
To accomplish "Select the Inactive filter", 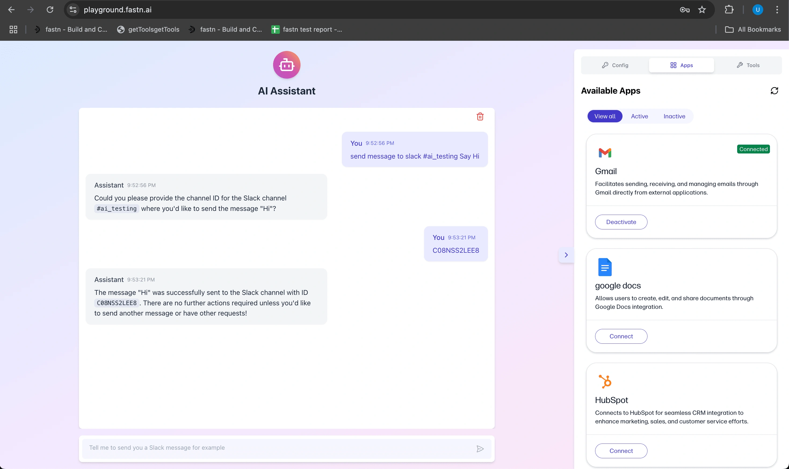I will point(674,116).
